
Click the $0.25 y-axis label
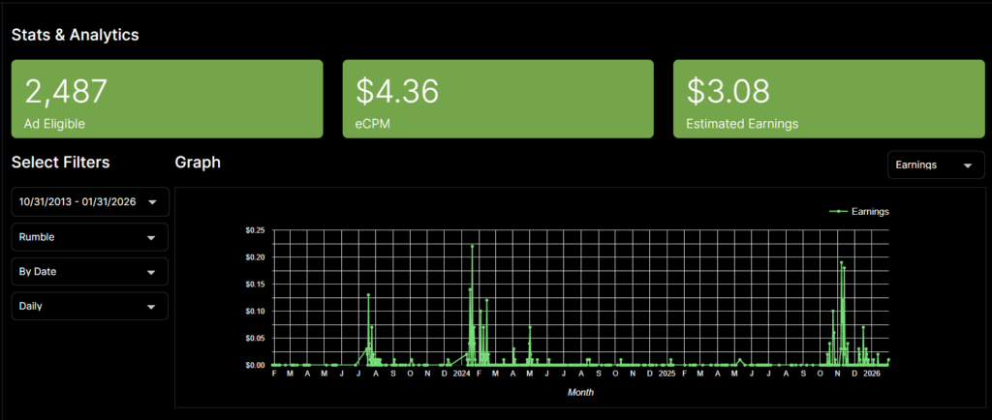[x=256, y=231]
